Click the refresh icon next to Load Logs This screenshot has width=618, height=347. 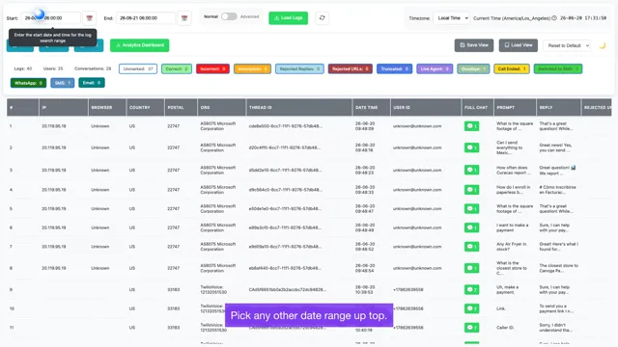[x=322, y=18]
